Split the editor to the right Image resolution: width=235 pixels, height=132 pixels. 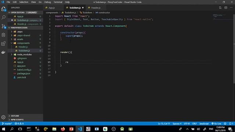[x=226, y=8]
